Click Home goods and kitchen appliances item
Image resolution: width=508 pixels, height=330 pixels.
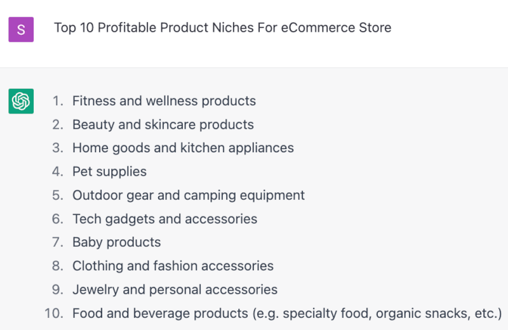183,148
